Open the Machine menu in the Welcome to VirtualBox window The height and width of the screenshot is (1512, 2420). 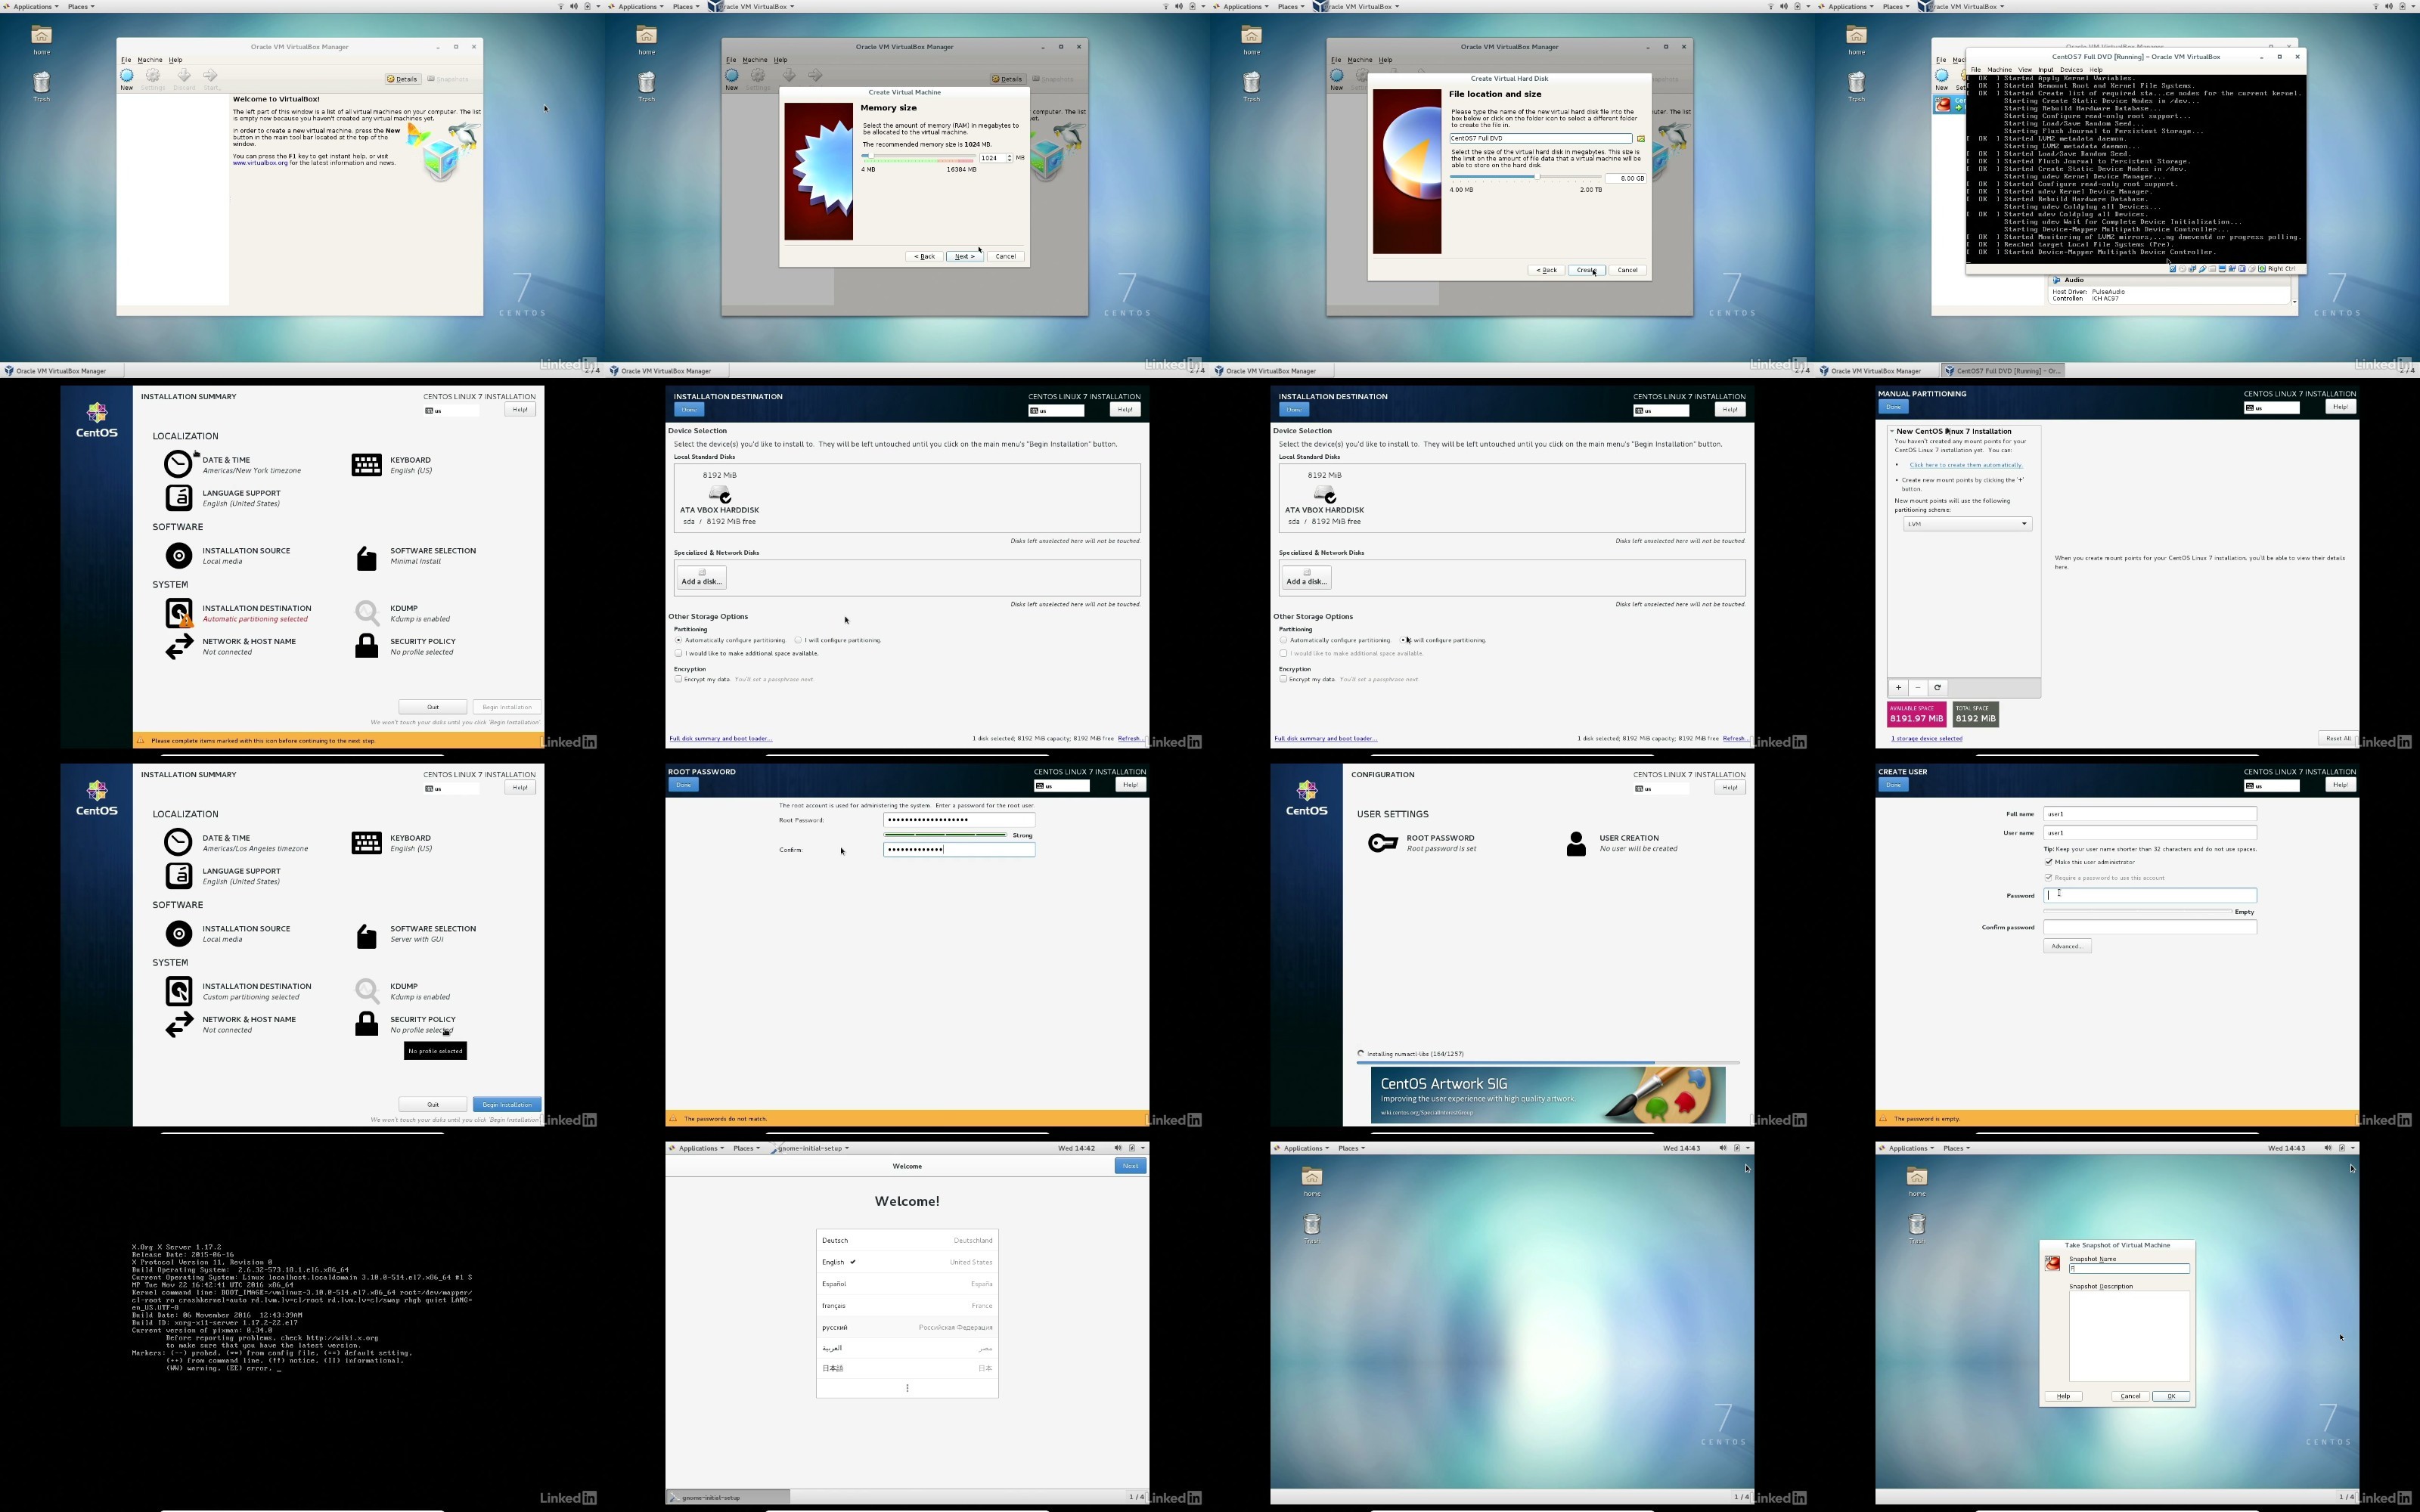(x=150, y=60)
